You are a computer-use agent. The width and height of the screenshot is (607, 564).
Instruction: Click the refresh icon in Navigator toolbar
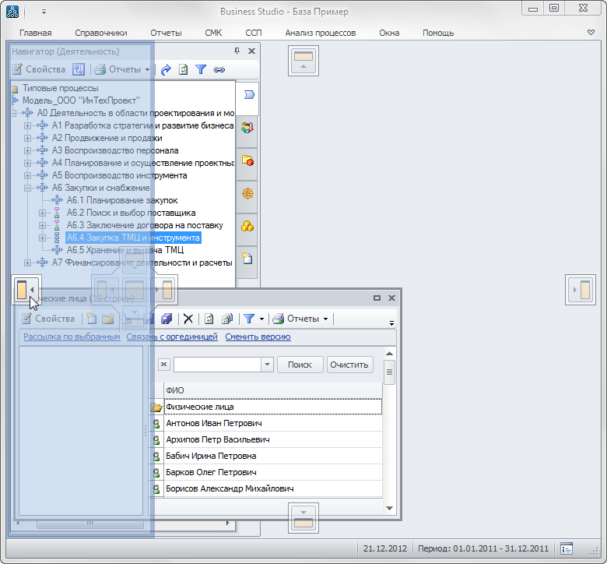pos(184,69)
